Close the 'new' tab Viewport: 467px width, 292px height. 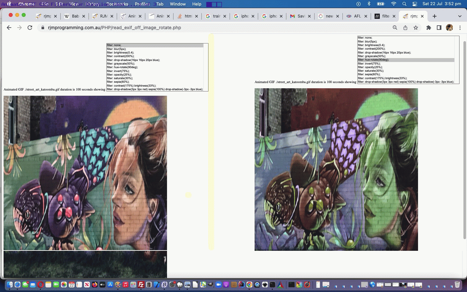pyautogui.click(x=338, y=16)
